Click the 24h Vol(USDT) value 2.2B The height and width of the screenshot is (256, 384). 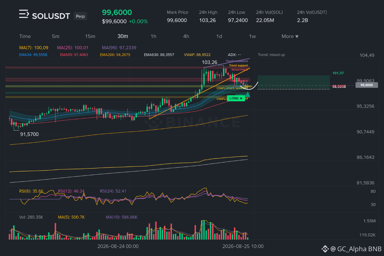coord(302,20)
